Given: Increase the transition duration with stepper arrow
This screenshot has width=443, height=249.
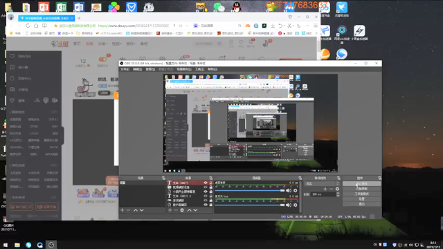Looking at the screenshot, I should pyautogui.click(x=338, y=193).
